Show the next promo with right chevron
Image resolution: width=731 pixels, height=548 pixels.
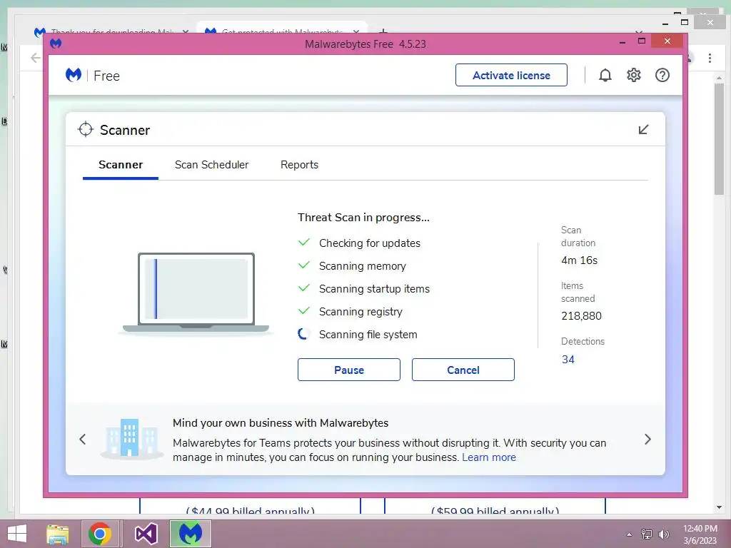click(x=647, y=439)
